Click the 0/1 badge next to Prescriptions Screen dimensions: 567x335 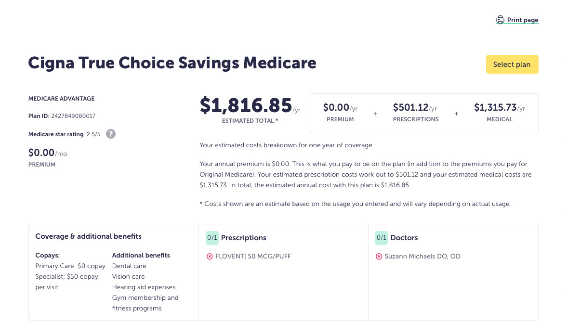point(212,238)
